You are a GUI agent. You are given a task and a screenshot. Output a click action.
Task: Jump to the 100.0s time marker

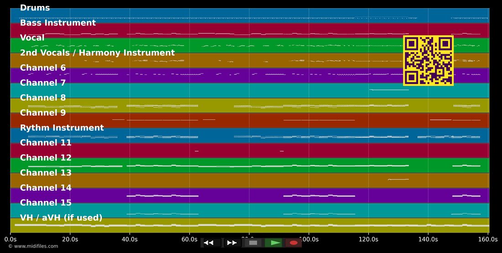pyautogui.click(x=309, y=239)
